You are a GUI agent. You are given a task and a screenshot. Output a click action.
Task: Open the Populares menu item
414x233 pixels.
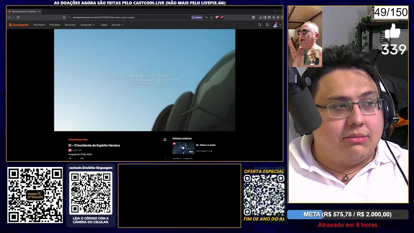click(x=55, y=25)
